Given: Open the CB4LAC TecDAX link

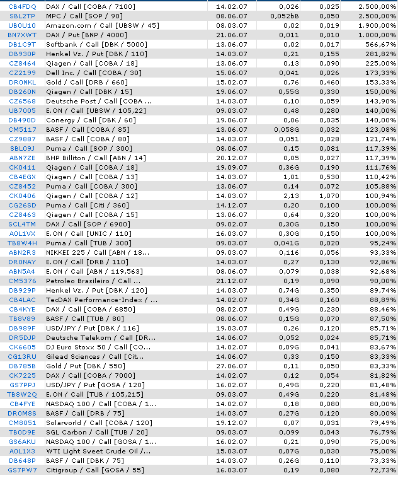Looking at the screenshot, I should point(22,300).
